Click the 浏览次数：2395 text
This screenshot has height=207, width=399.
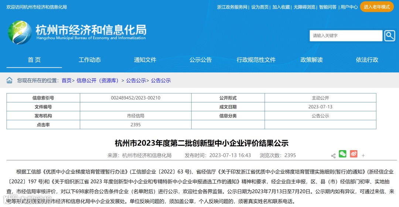coord(277,155)
